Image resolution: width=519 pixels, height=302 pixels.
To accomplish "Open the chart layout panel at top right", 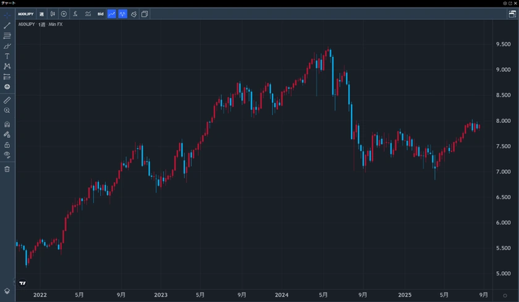I will (512, 14).
